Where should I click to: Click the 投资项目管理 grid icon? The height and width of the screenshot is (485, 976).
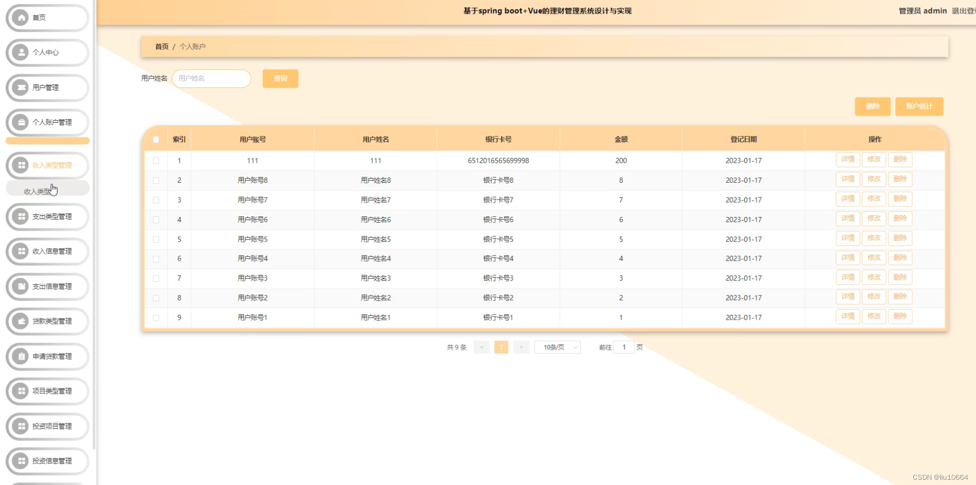pos(21,426)
